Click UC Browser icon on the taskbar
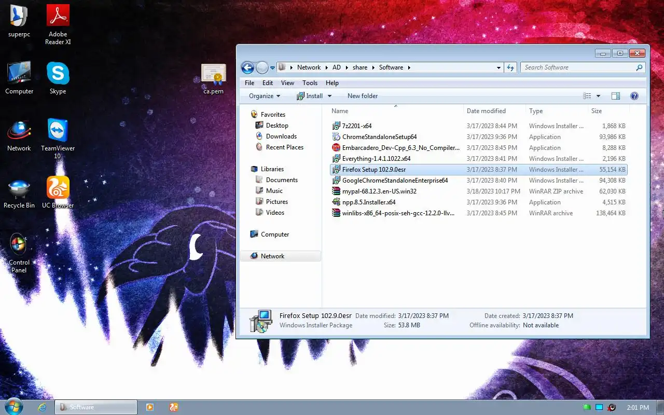 tap(174, 407)
